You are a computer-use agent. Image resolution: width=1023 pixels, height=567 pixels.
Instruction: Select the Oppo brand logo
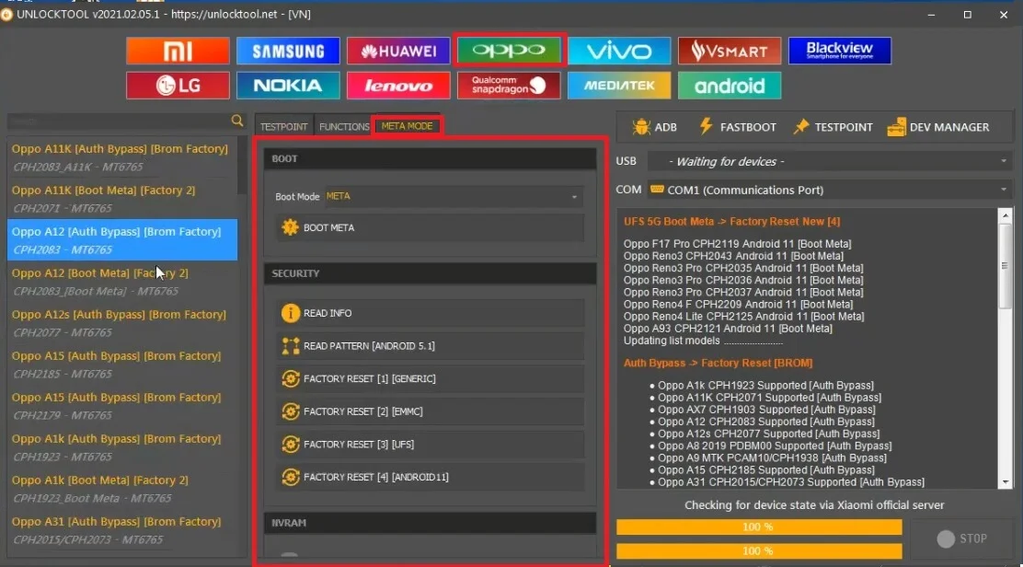509,51
